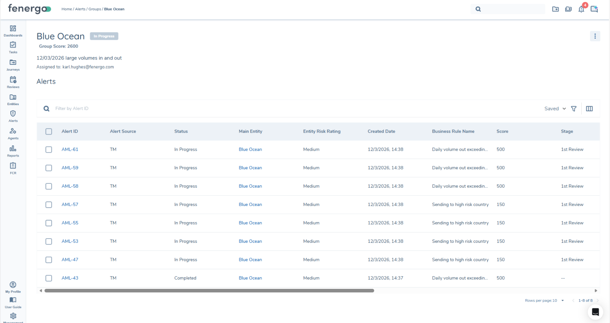
Task: Click the horizontal table scrollbar
Action: 209,291
